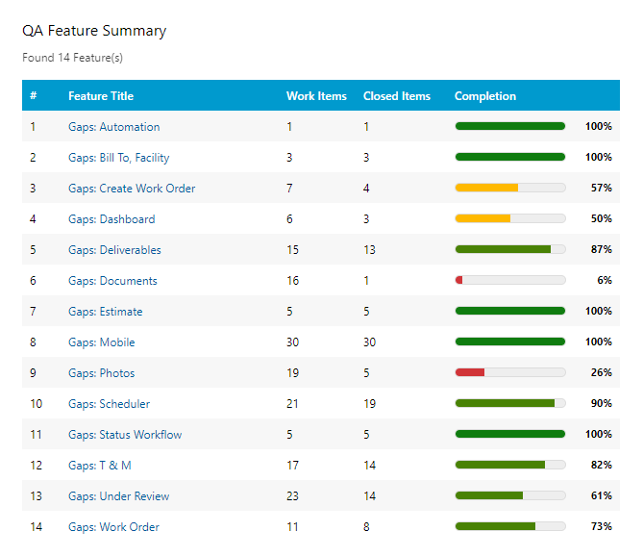The width and height of the screenshot is (643, 557).
Task: Click the 90% completion value
Action: coord(601,403)
